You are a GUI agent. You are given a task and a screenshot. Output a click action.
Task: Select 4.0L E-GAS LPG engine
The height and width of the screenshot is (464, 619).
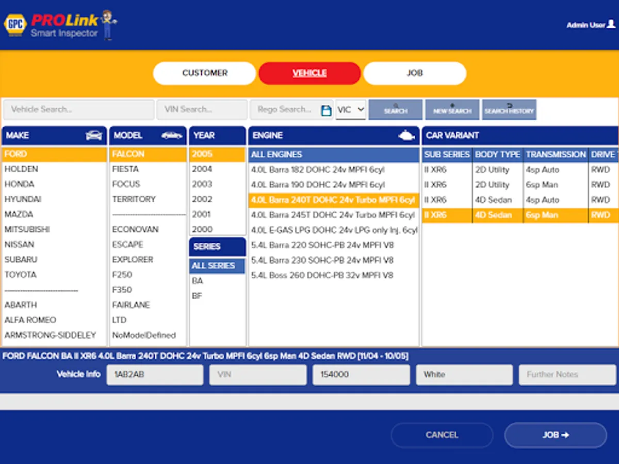(334, 230)
